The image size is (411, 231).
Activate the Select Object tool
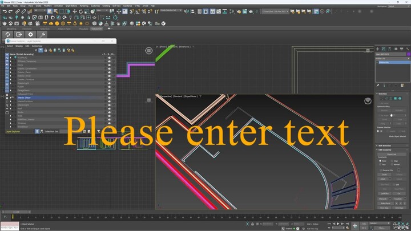50,11
